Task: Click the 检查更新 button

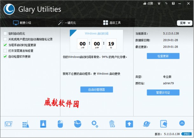Action: tap(163, 56)
